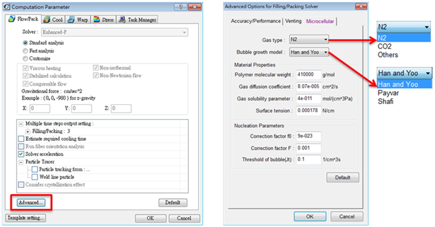Image resolution: width=435 pixels, height=227 pixels.
Task: Click Gas diffusion coefficient field
Action: [x=309, y=86]
